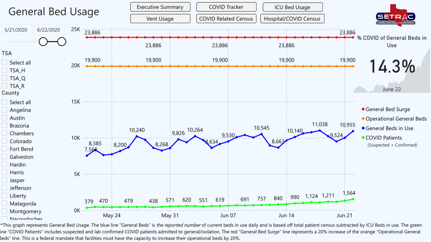This screenshot has width=431, height=242.
Task: Click the 11,038 beds in use data point
Action: point(320,130)
